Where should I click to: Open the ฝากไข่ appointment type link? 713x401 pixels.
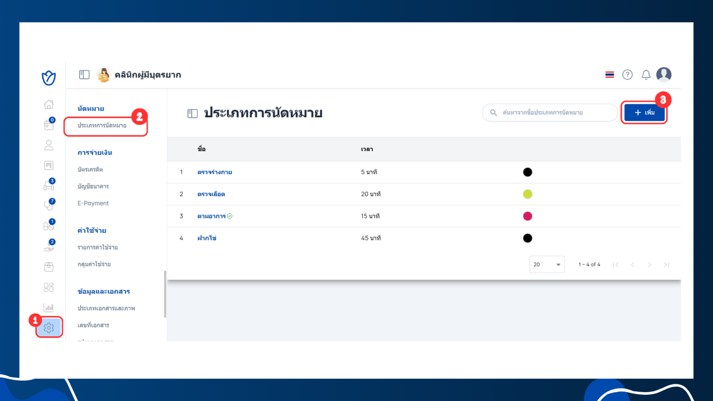tap(207, 238)
